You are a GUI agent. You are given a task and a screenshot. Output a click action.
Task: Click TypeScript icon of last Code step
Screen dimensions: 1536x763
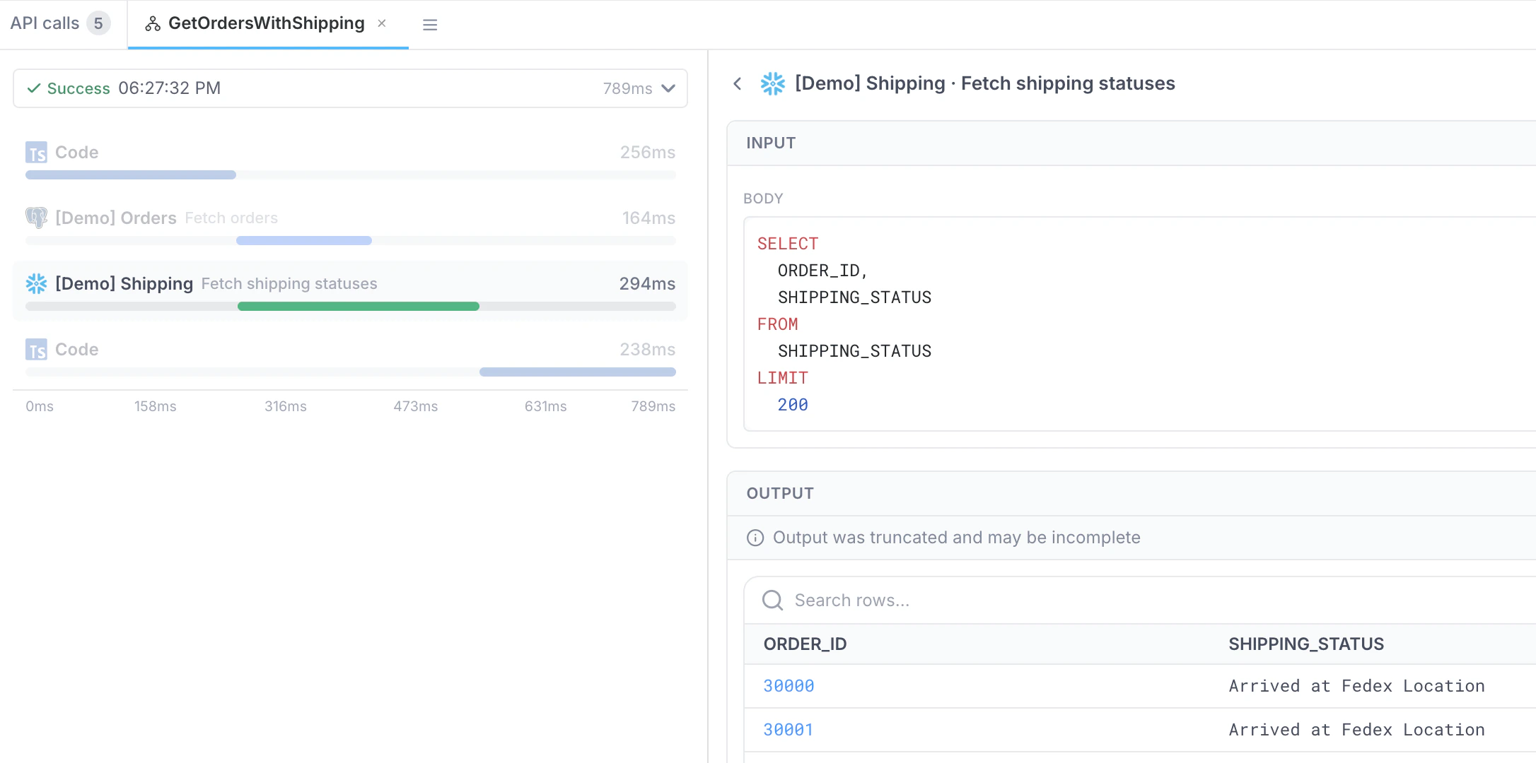click(36, 350)
